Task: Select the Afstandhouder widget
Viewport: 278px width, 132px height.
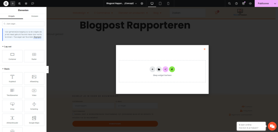Action: coord(12,120)
